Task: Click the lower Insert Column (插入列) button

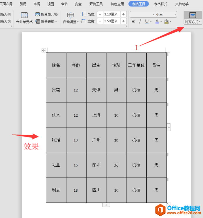Action: pos(5,22)
